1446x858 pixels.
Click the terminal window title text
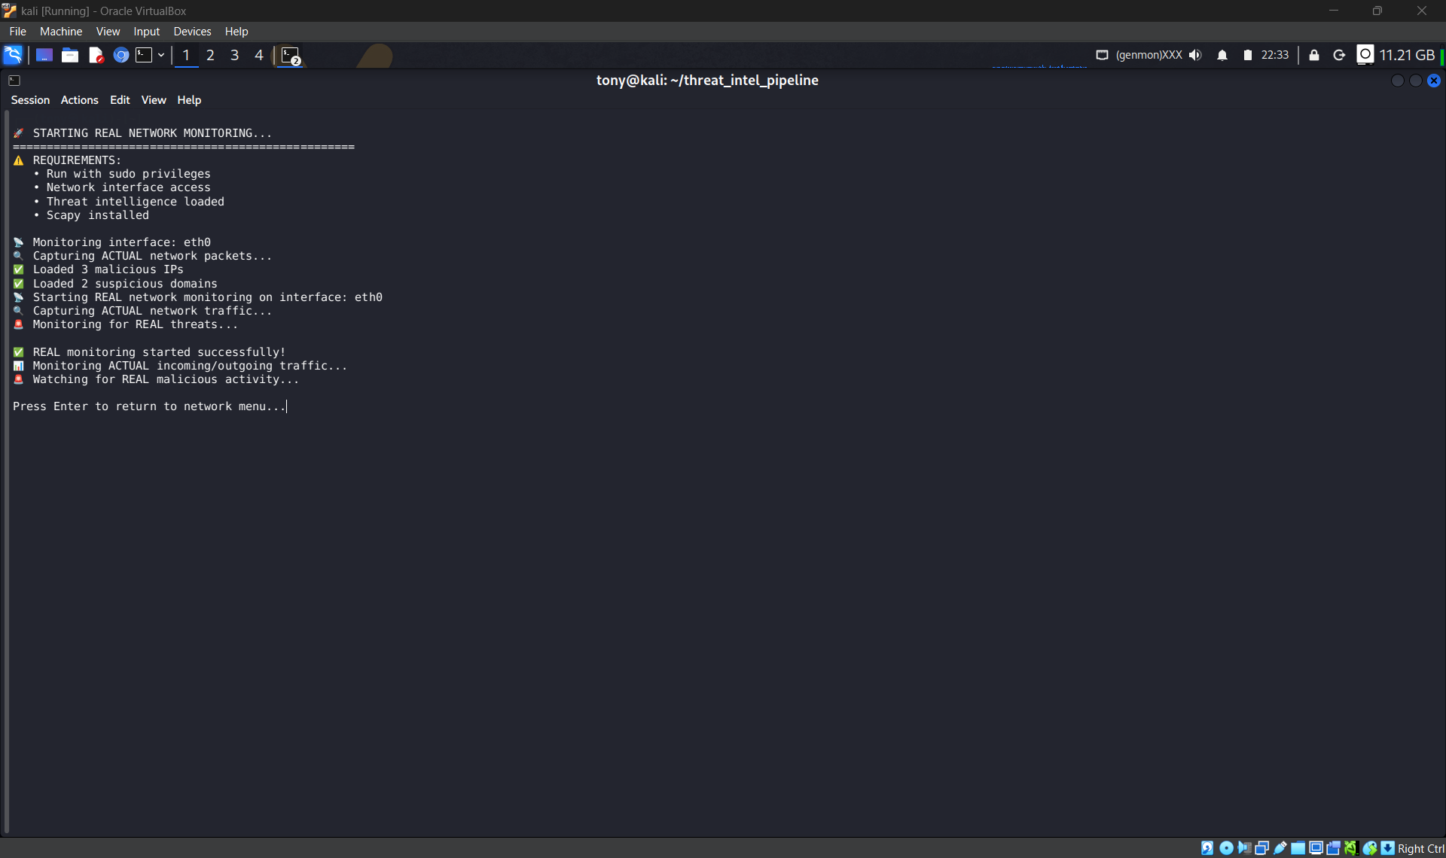[707, 81]
